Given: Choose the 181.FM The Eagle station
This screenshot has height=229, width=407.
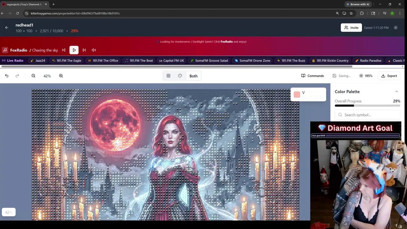Looking at the screenshot, I should coord(66,60).
